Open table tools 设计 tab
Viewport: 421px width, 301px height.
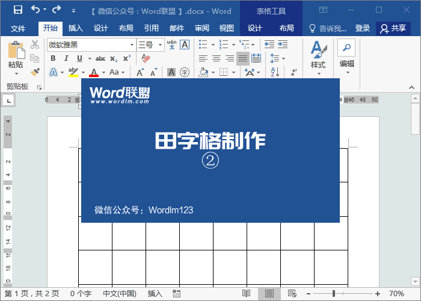(x=254, y=28)
